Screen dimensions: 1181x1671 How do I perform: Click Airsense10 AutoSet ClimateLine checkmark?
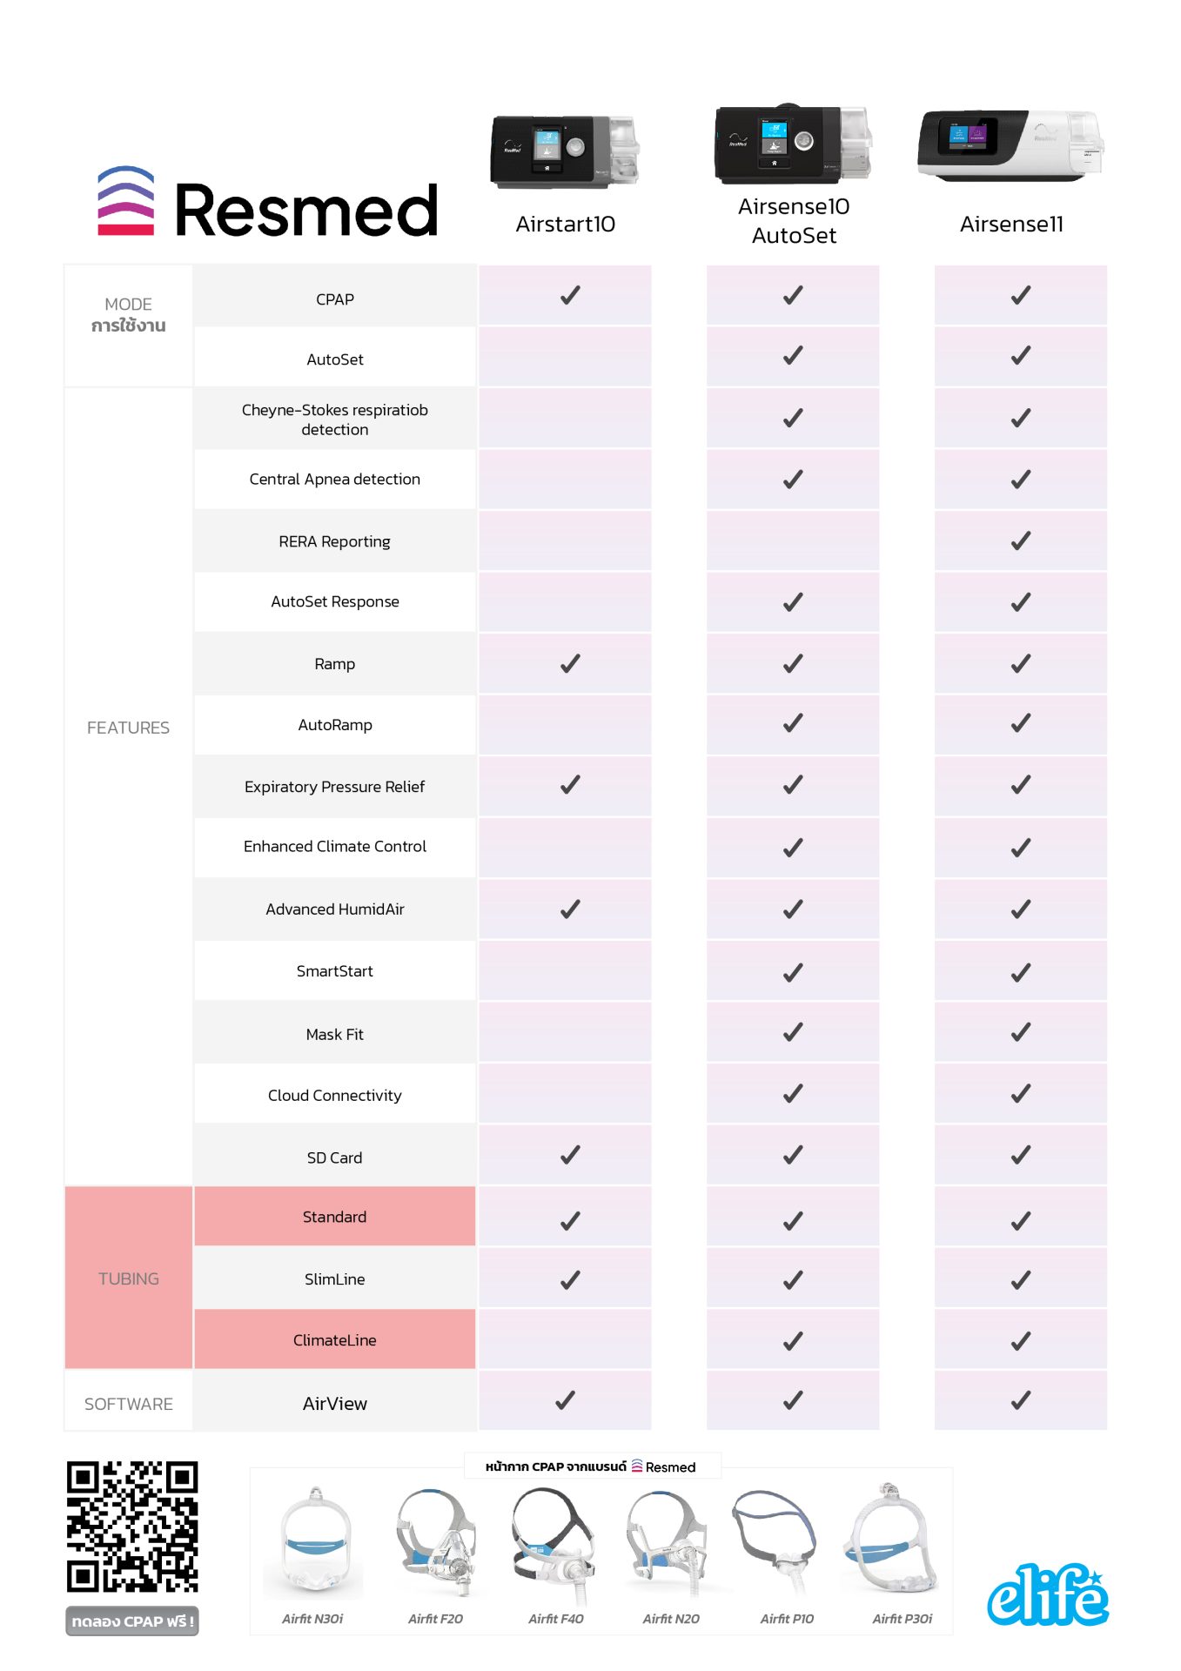[793, 1340]
